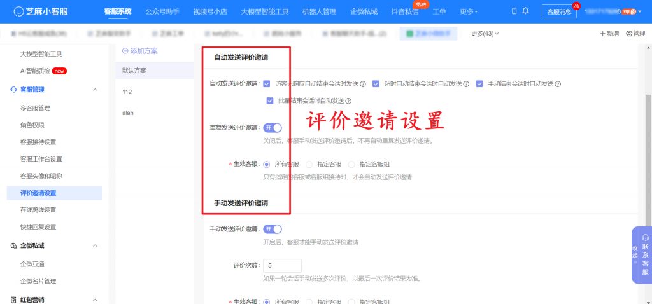Viewport: 652px width, 304px height.
Task: Click help icon beside 手动结束会话时自动发送
Action: pos(558,85)
